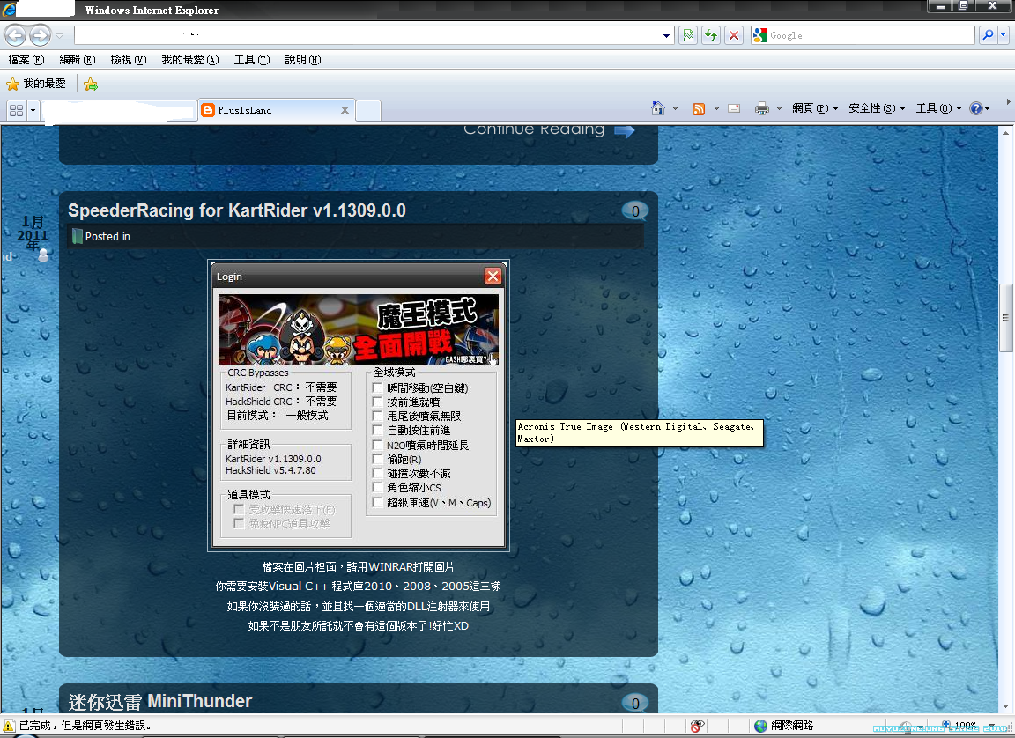Open the 我的最愛(A) menu
Viewport: 1015px width, 738px height.
[x=189, y=60]
